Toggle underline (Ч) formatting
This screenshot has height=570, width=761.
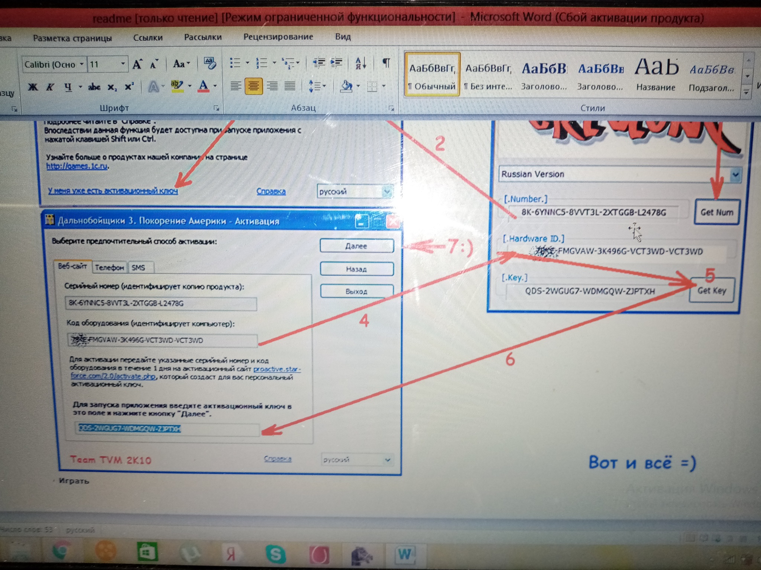point(68,87)
